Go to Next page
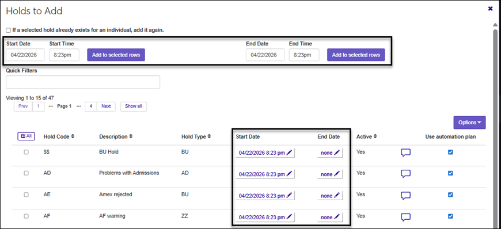This screenshot has width=501, height=229. click(106, 106)
